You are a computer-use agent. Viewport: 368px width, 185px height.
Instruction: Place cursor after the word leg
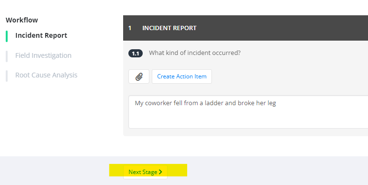(x=276, y=103)
